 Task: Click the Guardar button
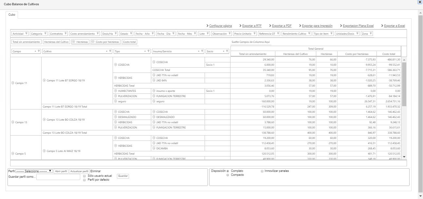tap(123, 176)
